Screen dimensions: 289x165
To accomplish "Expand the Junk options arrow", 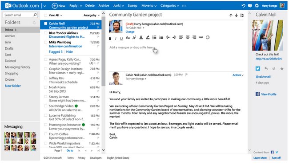I will pos(123,6).
